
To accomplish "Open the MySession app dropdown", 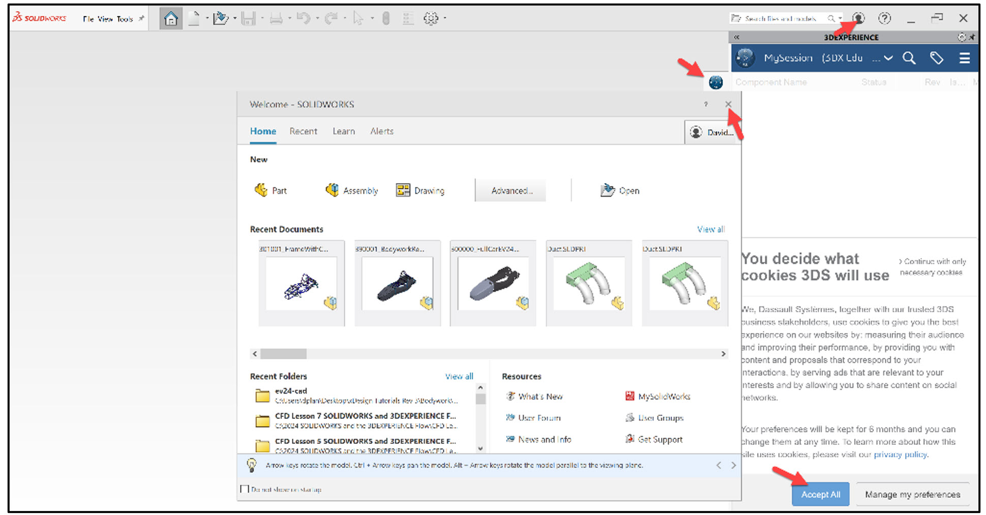I will [x=888, y=58].
